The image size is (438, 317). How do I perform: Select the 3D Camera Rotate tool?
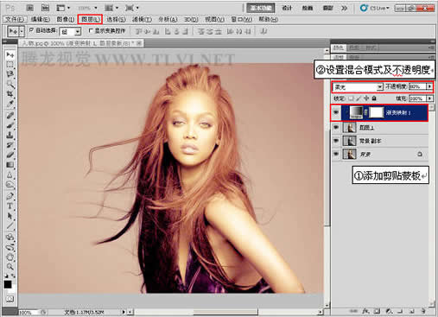pos(10,247)
